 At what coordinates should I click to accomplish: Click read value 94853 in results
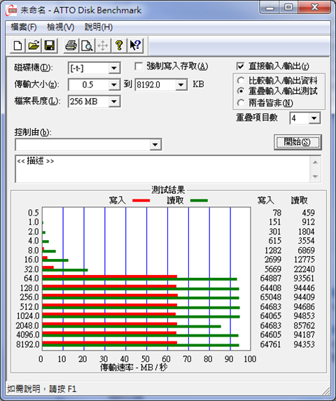click(x=304, y=316)
